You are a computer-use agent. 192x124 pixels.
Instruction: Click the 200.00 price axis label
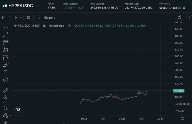click(179, 70)
